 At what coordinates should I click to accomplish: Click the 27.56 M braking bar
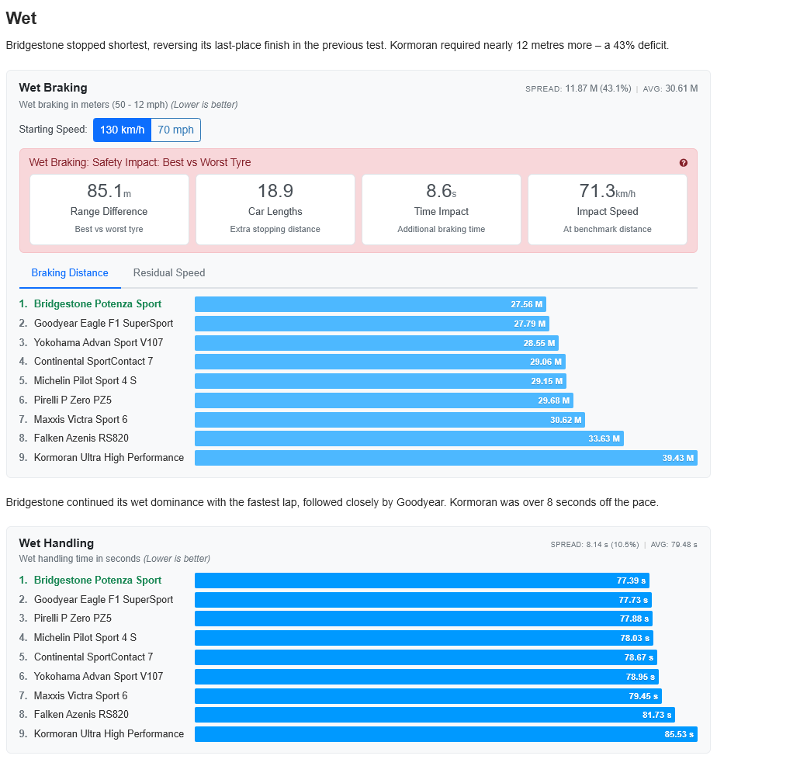pos(371,304)
